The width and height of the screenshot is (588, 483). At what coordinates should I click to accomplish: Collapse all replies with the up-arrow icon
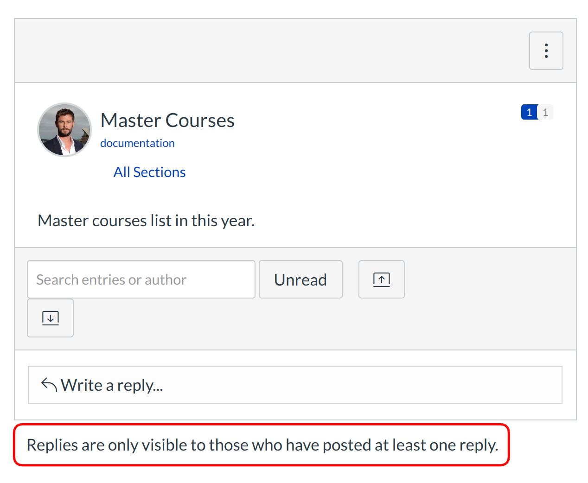(x=381, y=280)
